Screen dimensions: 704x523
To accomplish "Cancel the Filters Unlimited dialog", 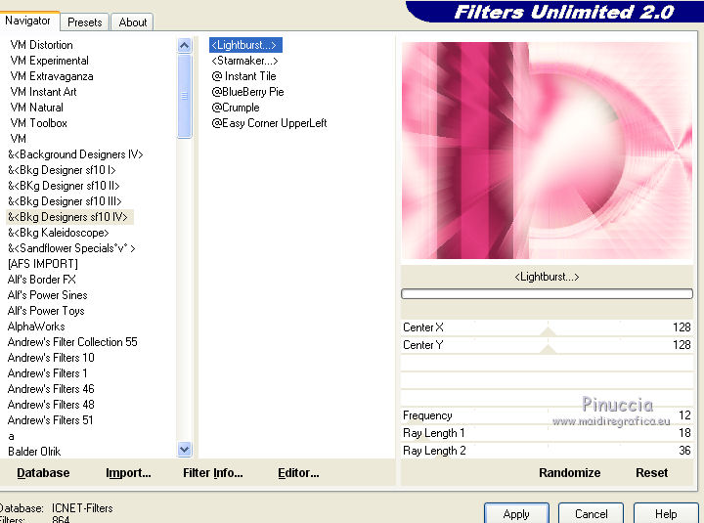I will tap(591, 513).
